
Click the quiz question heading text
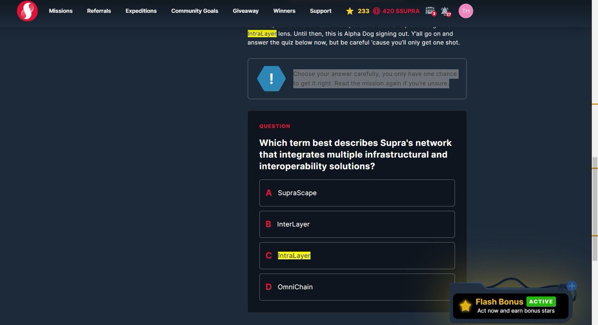tap(355, 155)
